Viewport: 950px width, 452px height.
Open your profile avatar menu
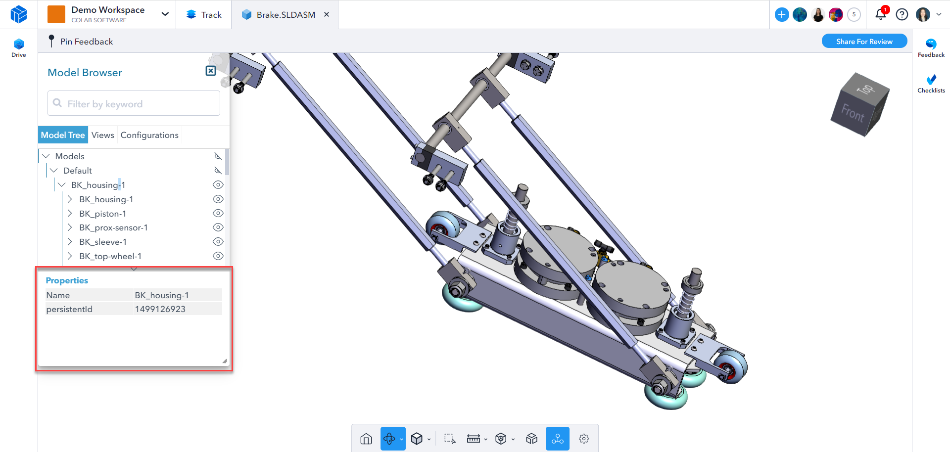923,14
